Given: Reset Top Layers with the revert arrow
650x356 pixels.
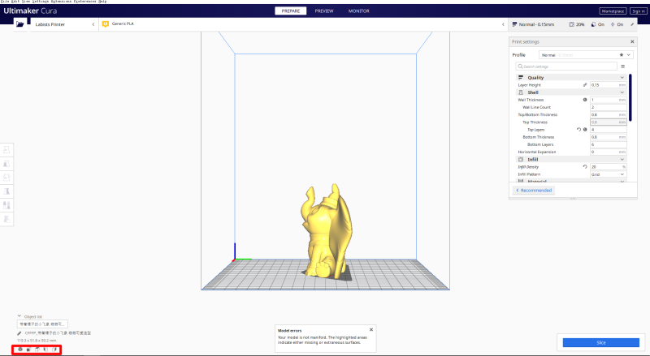Looking at the screenshot, I should point(578,130).
